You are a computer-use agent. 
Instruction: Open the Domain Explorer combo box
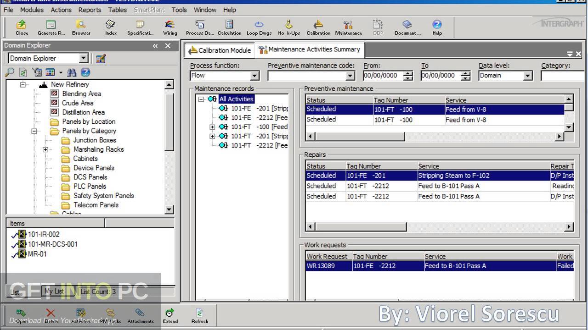[x=48, y=58]
